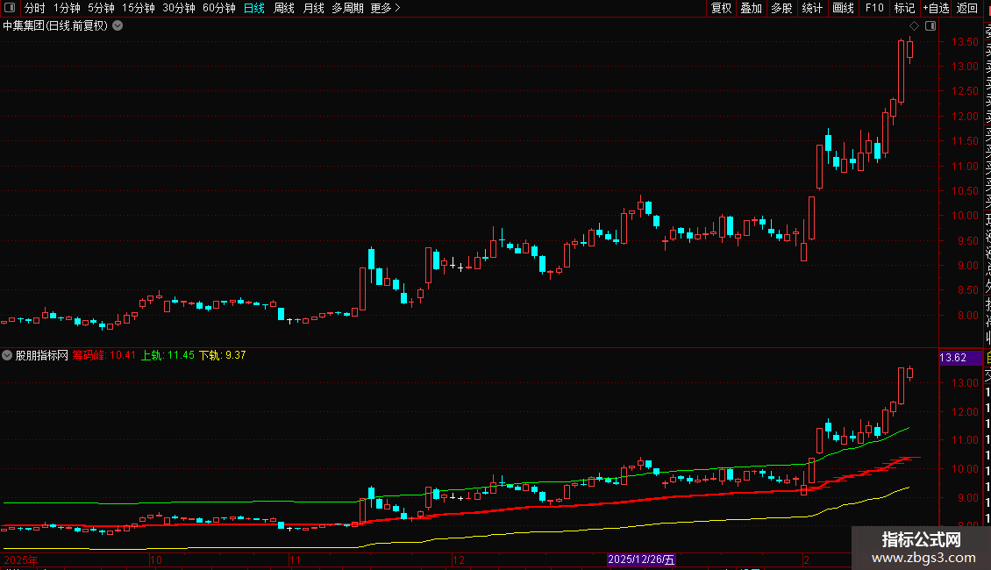Toggle the left sidebar panel icon
Screen dimensions: 991x570
pos(10,8)
